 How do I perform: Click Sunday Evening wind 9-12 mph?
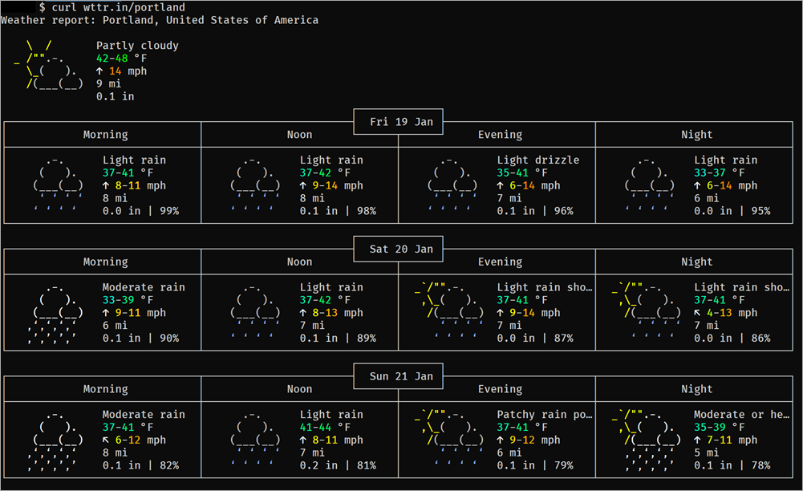tap(529, 440)
